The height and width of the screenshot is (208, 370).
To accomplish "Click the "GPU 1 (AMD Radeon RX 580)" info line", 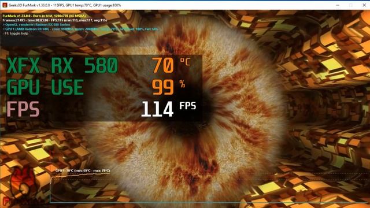I will [80, 29].
